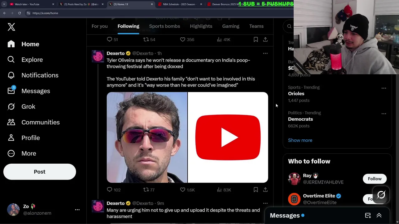The width and height of the screenshot is (399, 224).
Task: Open more options for Orioles trend
Action: point(384,88)
